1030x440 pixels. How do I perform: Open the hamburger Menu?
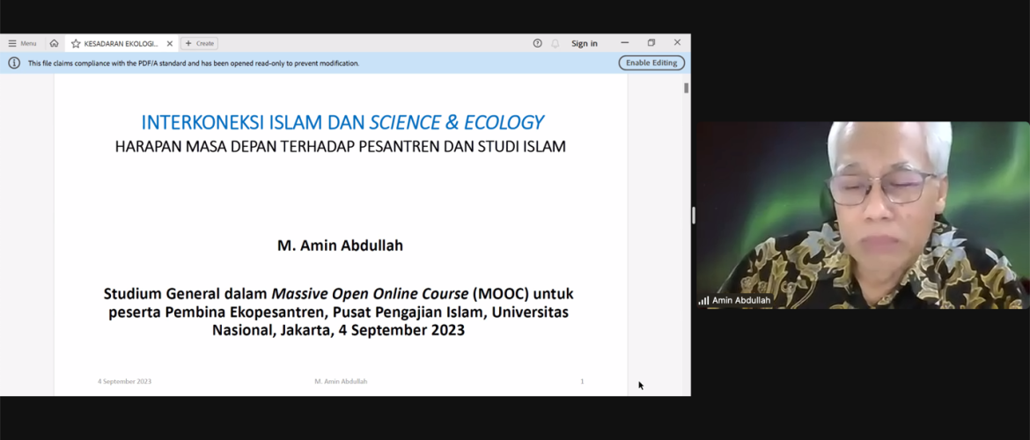22,43
